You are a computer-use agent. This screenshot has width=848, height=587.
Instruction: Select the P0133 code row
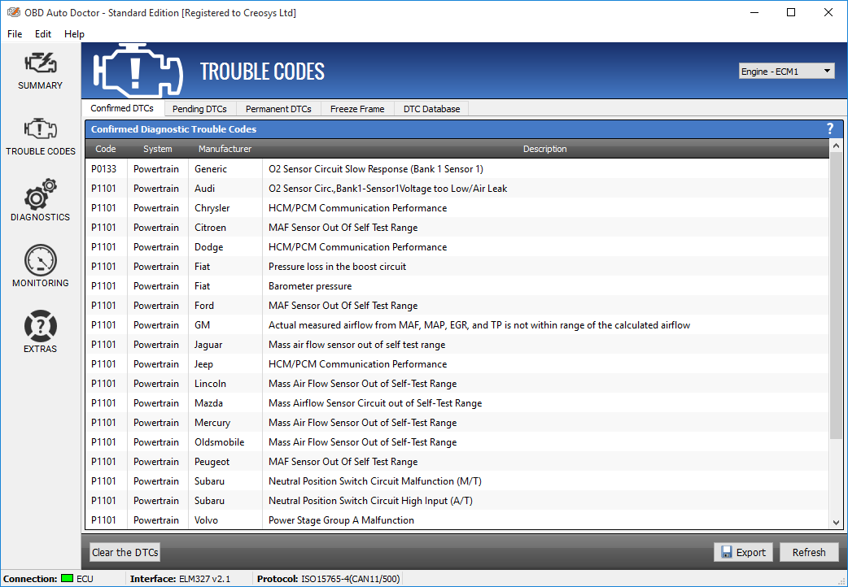457,168
